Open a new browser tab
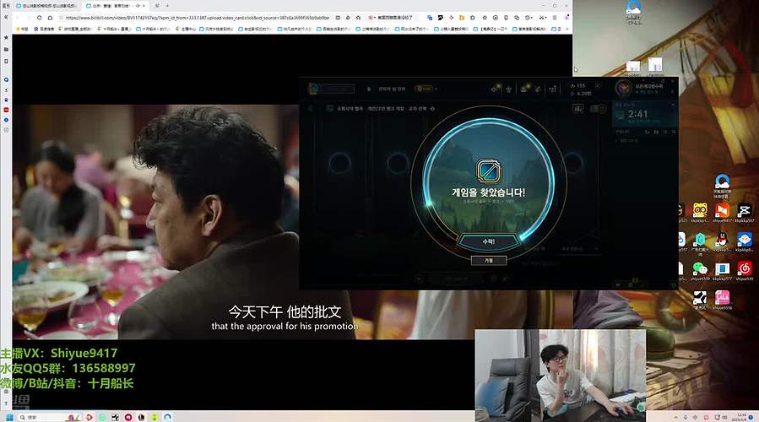 click(x=167, y=6)
